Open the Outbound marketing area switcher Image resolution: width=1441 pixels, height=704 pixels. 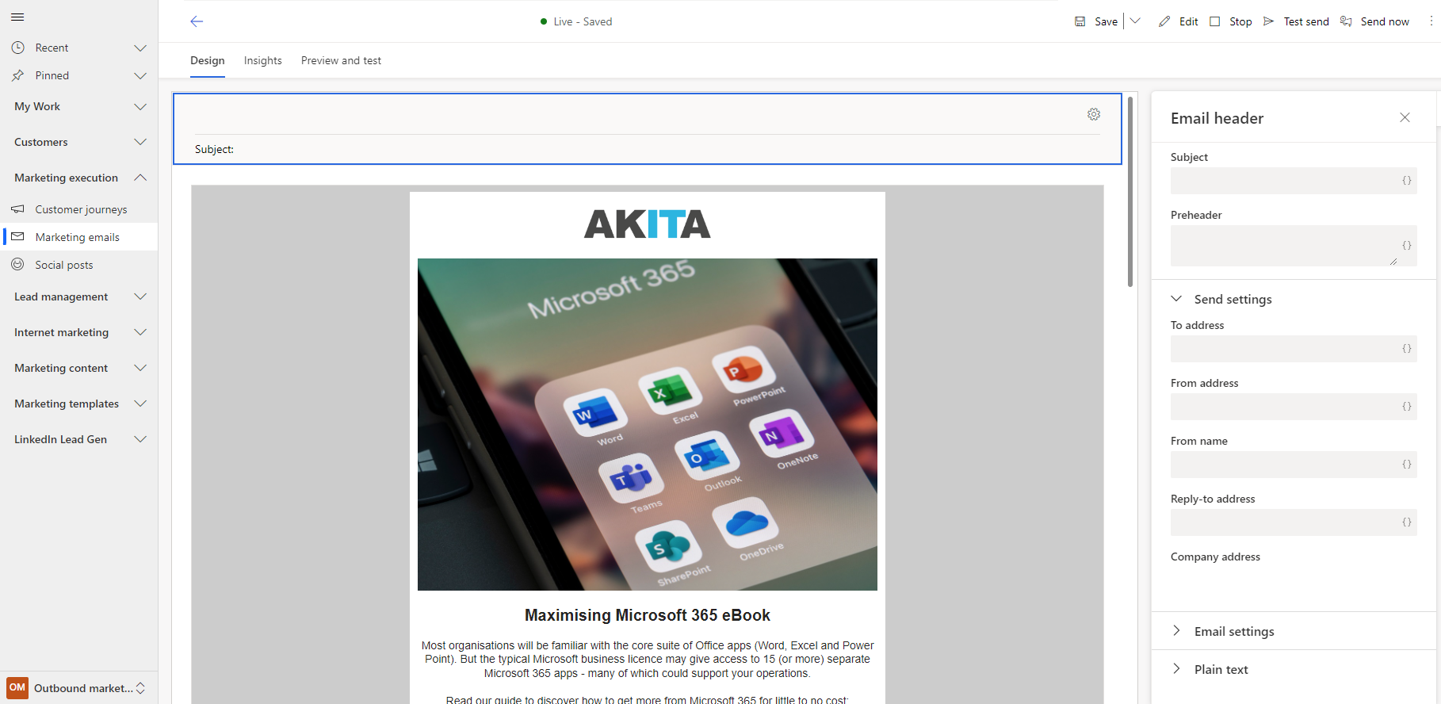pos(140,688)
